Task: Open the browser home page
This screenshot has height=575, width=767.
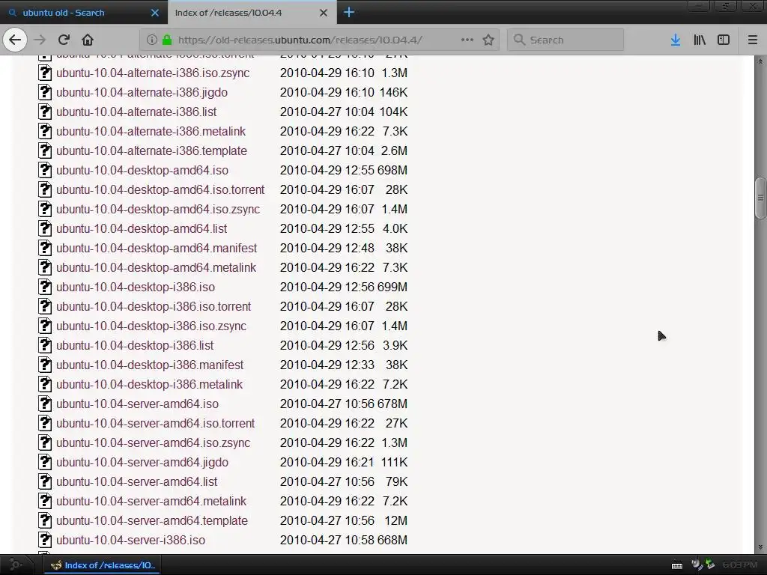Action: pyautogui.click(x=88, y=40)
